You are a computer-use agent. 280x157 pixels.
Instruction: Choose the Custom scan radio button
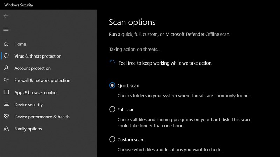pos(112,140)
